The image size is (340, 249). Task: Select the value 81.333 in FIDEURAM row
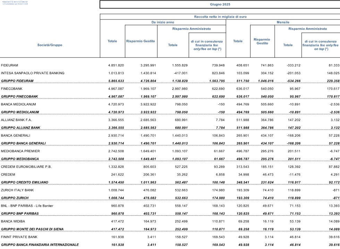[334, 66]
